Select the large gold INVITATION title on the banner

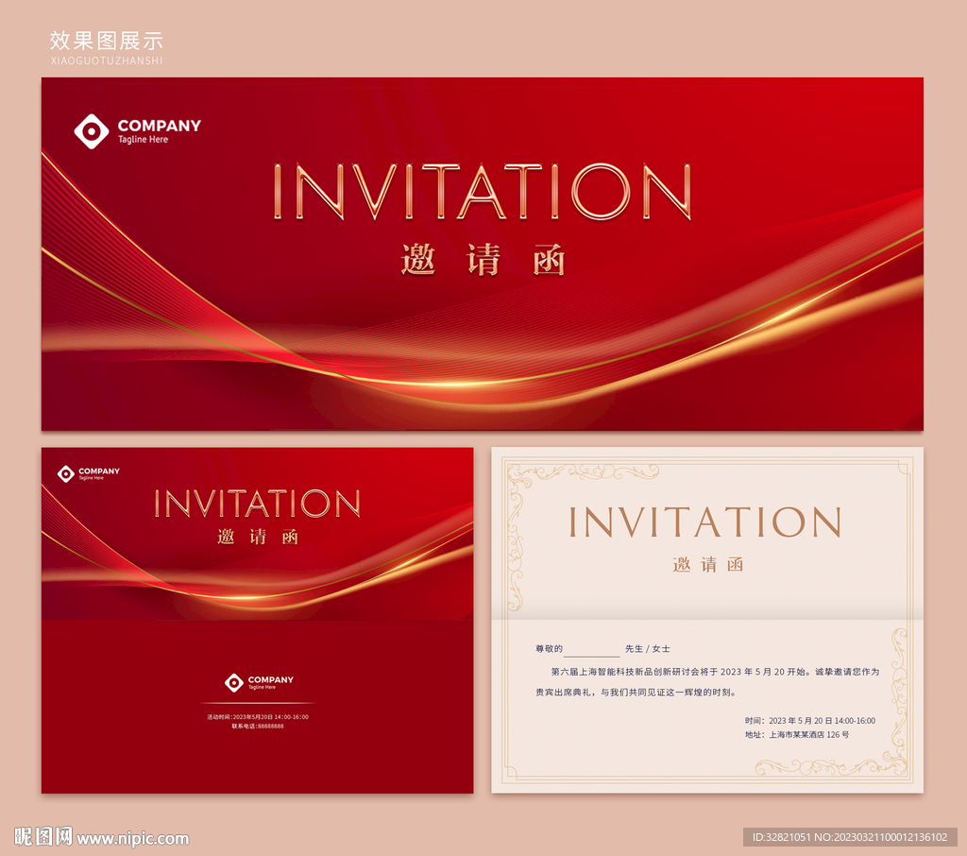point(483,191)
